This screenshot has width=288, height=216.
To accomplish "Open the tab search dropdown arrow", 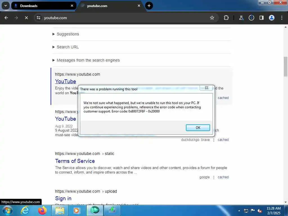I will (6, 6).
